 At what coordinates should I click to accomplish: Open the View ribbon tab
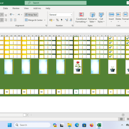26,8
